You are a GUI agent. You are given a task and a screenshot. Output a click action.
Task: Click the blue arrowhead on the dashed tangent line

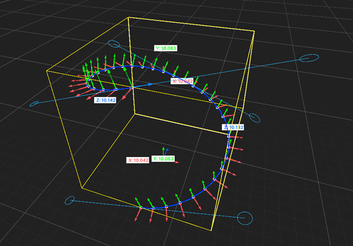150,84
